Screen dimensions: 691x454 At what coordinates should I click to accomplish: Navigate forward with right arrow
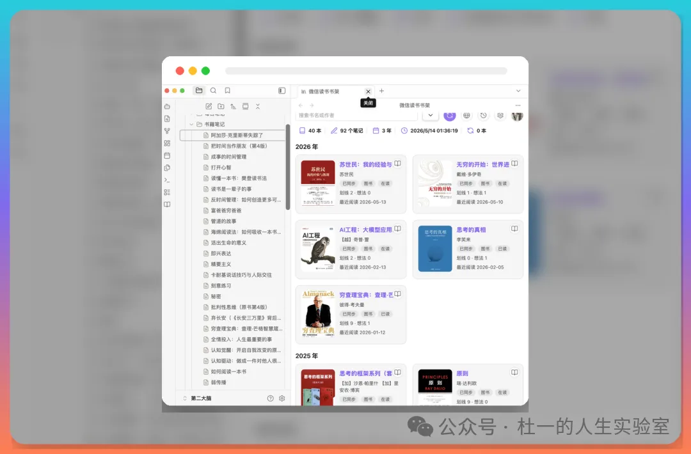tap(312, 106)
